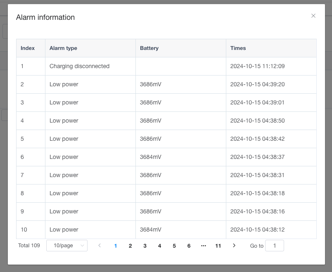
Task: Select page 5 in pagination
Action: coord(174,246)
